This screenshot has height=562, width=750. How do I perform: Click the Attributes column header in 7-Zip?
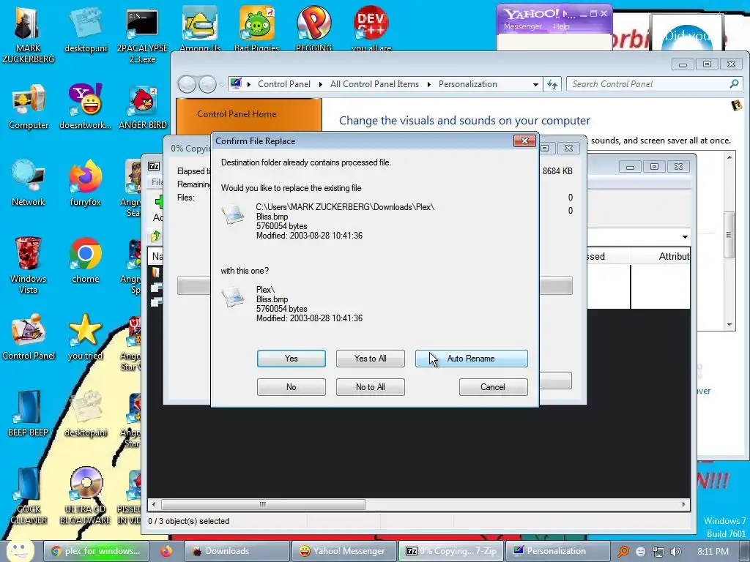(x=674, y=257)
